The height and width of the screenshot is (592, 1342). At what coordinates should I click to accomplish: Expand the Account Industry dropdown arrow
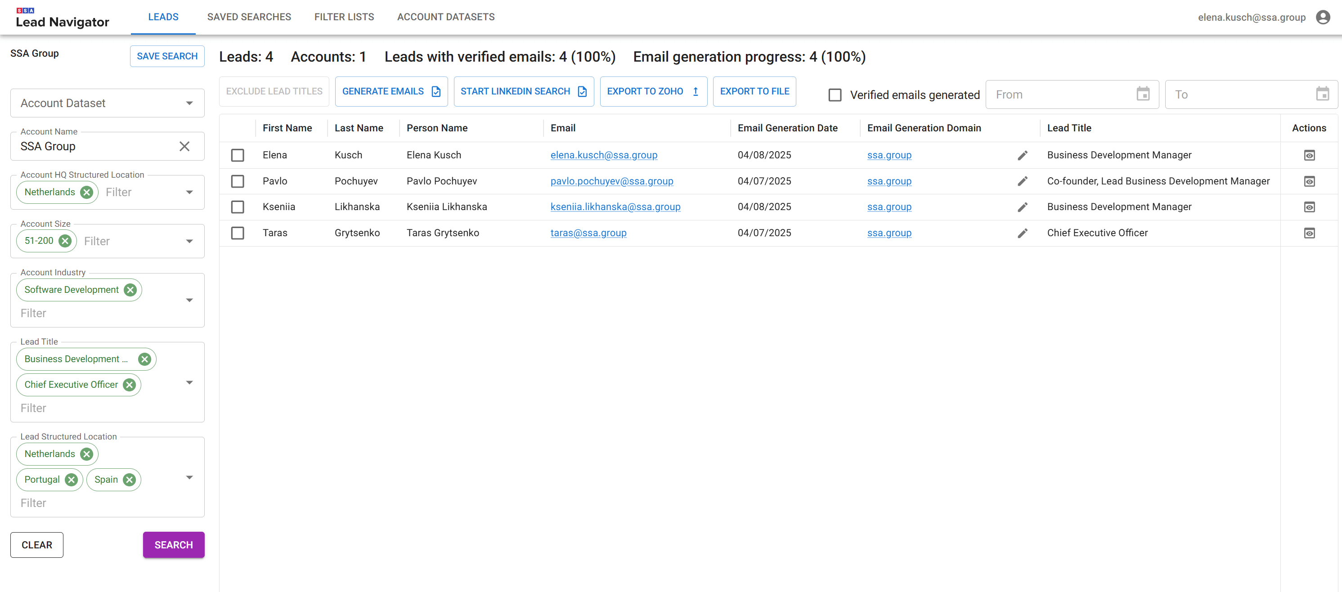pos(190,300)
